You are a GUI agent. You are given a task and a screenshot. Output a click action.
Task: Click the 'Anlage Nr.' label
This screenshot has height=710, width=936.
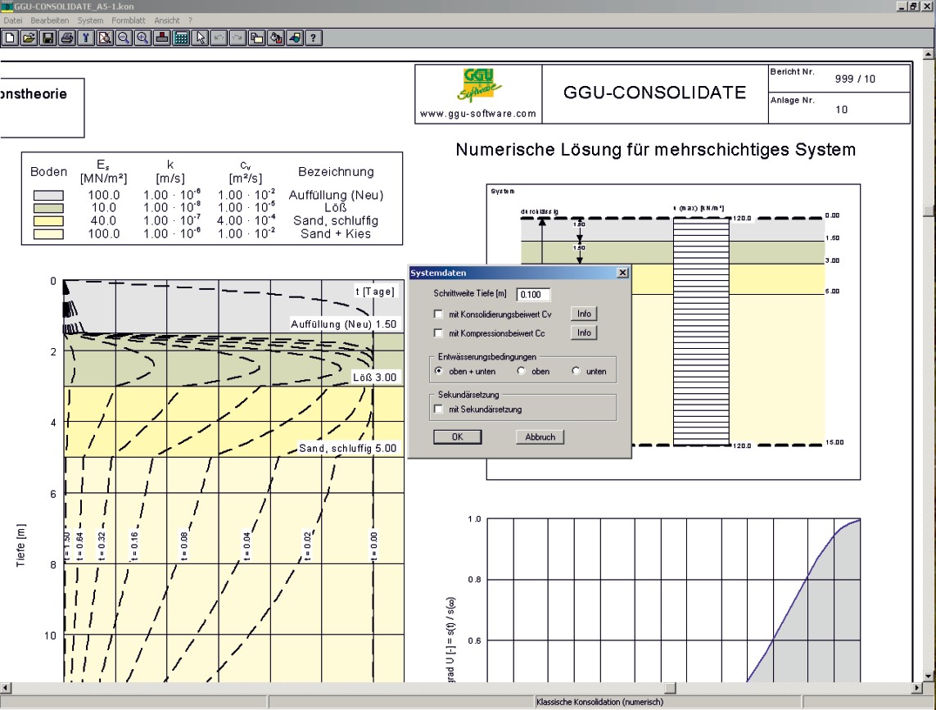tap(792, 100)
